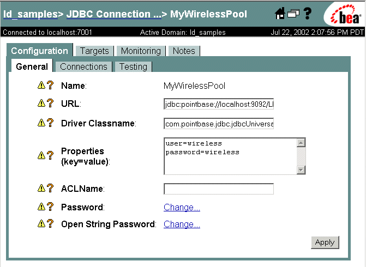The width and height of the screenshot is (366, 267).
Task: Click Properties scrollbar up arrow
Action: point(301,142)
